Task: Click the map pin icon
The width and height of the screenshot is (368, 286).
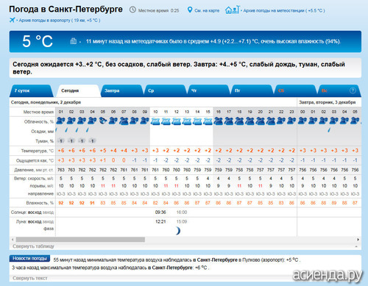Action: coord(190,10)
